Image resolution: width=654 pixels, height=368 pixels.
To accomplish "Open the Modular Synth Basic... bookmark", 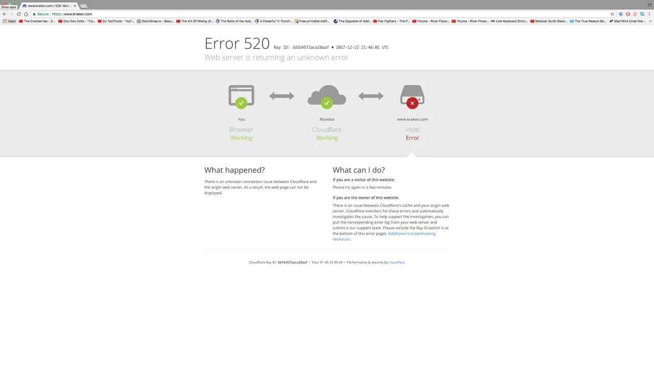I will pos(549,21).
